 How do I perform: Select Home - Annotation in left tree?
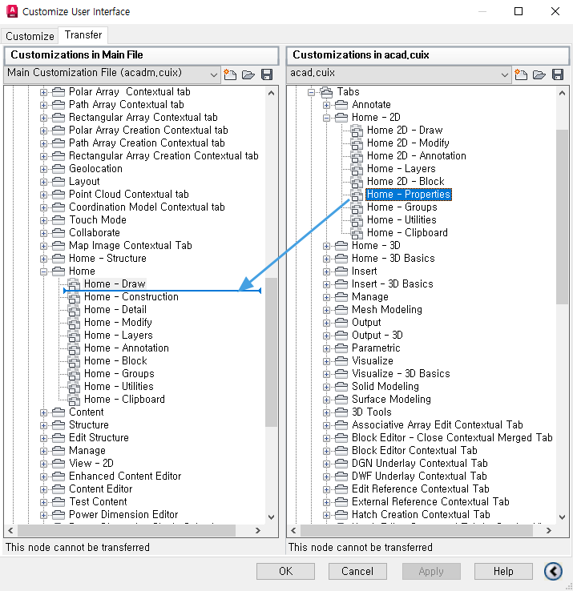(127, 348)
